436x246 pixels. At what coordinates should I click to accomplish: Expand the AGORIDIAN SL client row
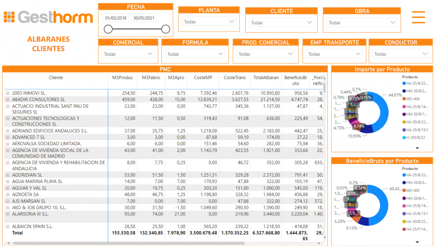coord(7,175)
